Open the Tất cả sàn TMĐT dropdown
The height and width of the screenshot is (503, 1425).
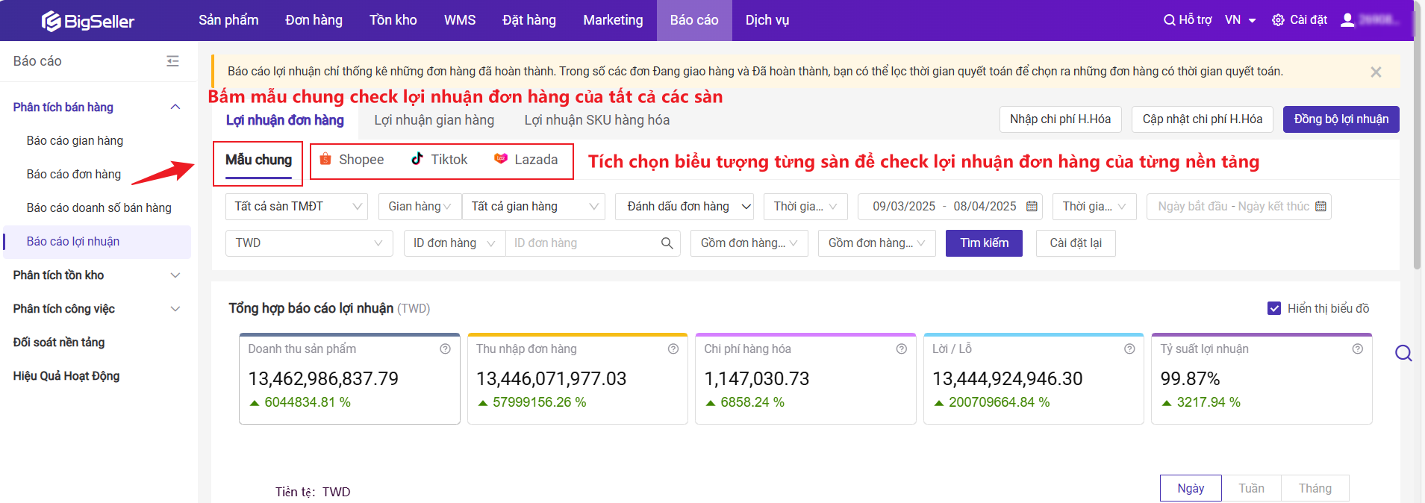point(296,207)
